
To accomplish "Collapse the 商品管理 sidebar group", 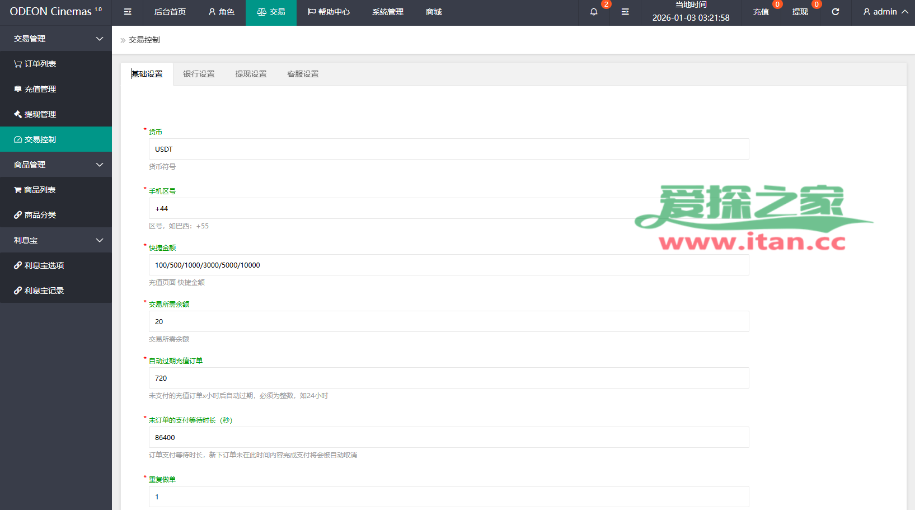I will click(56, 165).
